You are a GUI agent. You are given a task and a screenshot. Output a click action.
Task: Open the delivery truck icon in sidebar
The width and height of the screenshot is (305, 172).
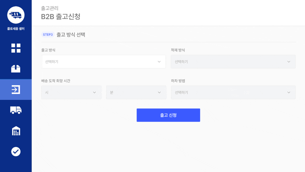[x=16, y=110]
